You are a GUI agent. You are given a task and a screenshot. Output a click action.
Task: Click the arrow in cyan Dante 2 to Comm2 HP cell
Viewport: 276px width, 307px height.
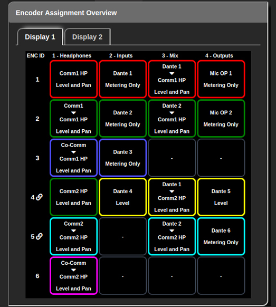tap(172, 231)
